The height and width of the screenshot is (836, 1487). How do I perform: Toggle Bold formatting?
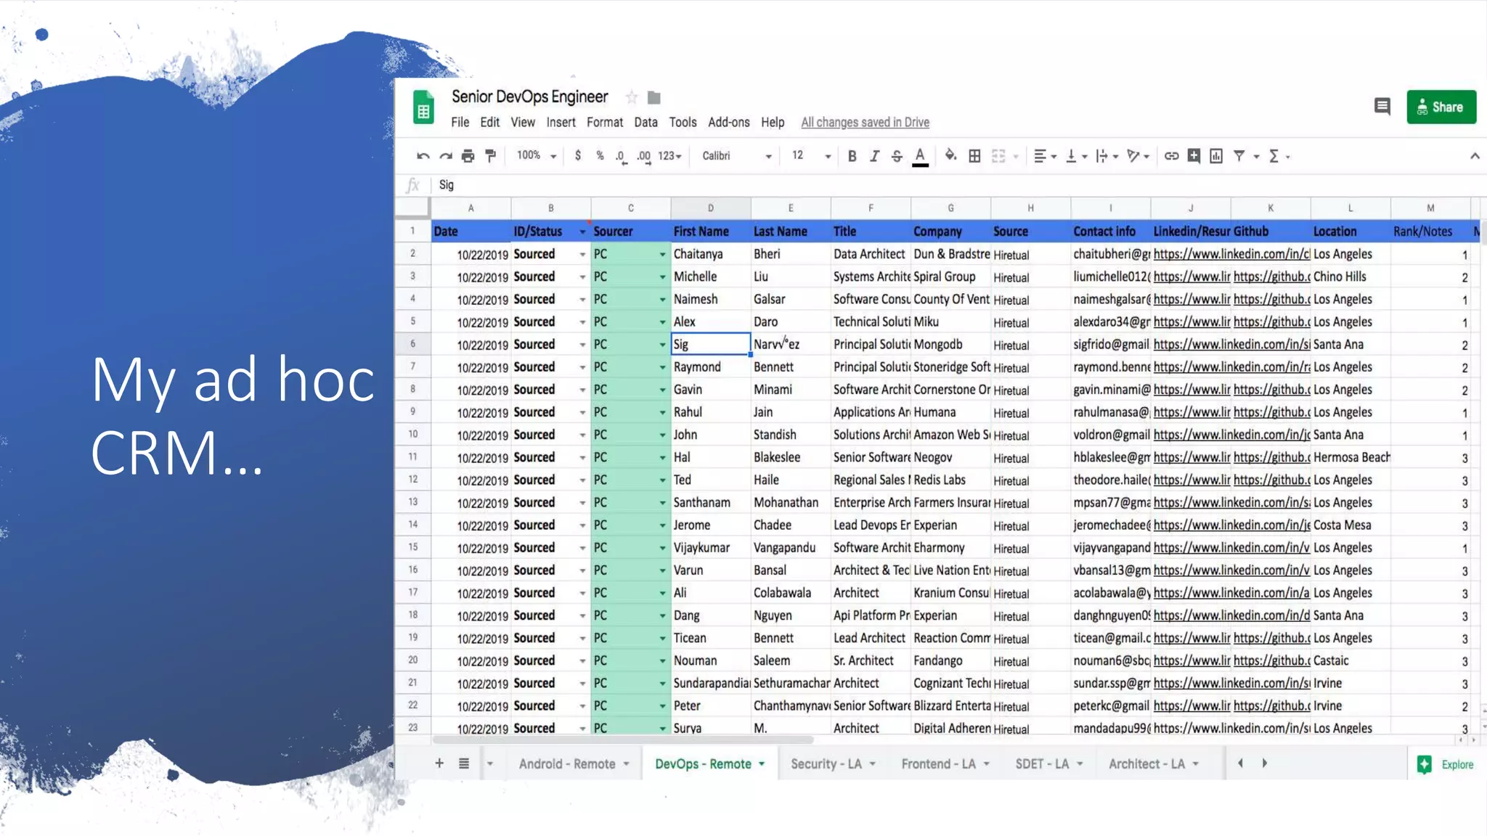point(852,156)
